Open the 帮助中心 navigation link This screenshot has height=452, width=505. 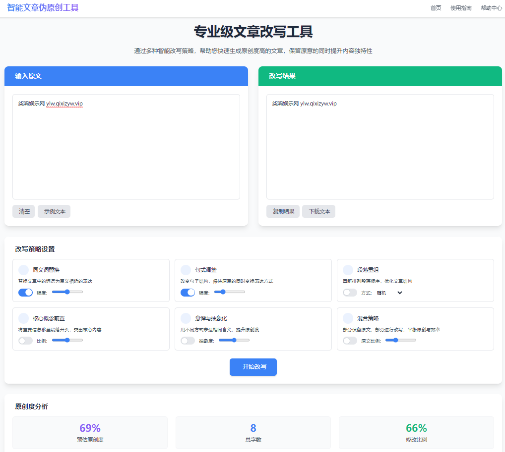pyautogui.click(x=491, y=8)
